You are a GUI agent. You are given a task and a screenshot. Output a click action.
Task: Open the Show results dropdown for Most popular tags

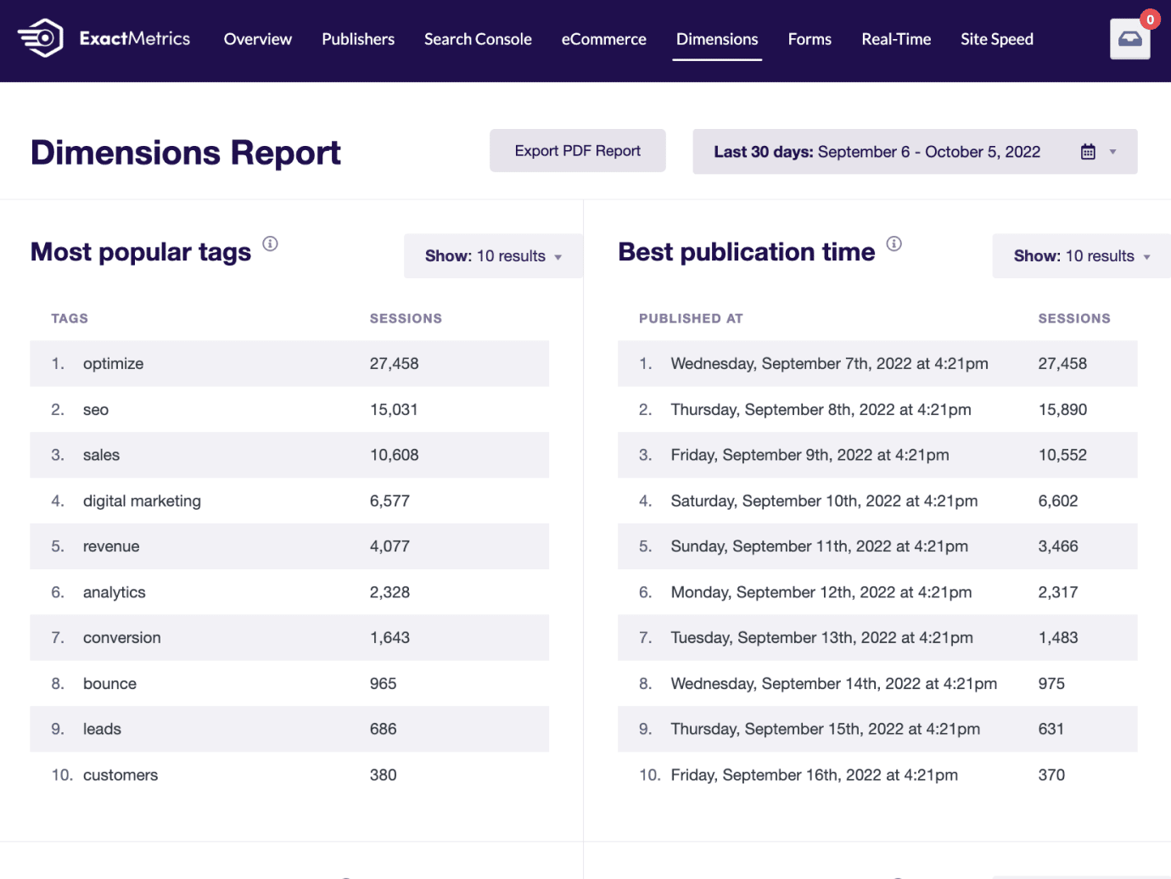[x=492, y=255]
